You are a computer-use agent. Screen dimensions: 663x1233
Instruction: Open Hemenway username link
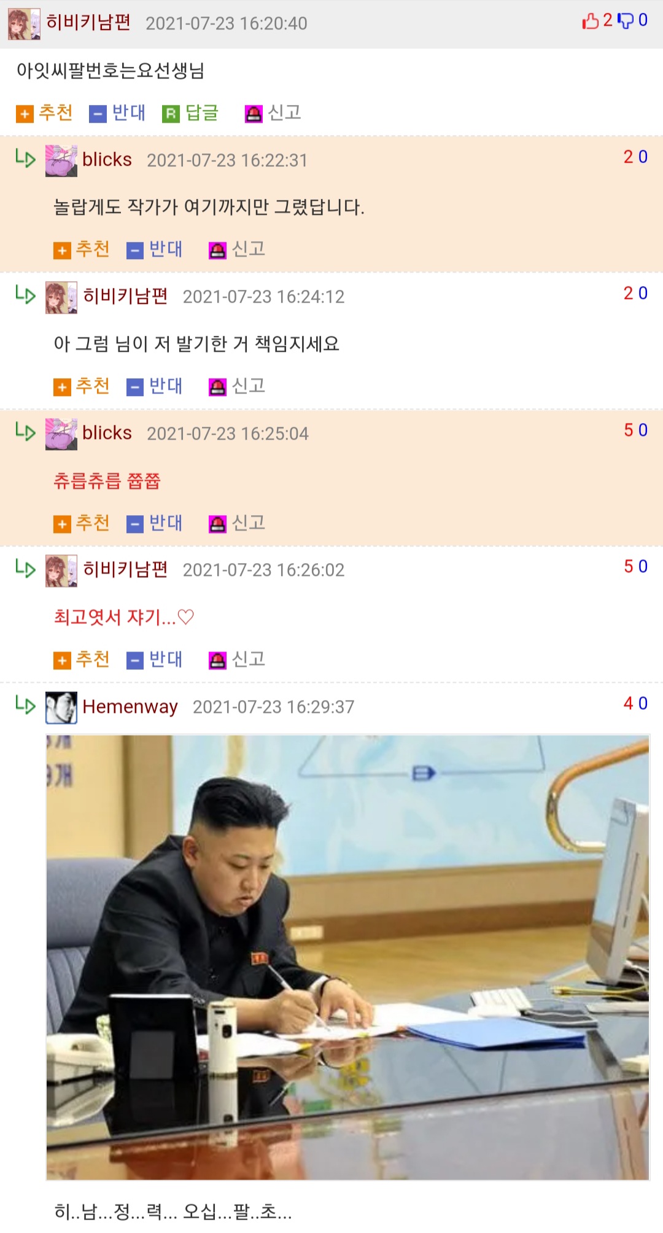point(130,707)
